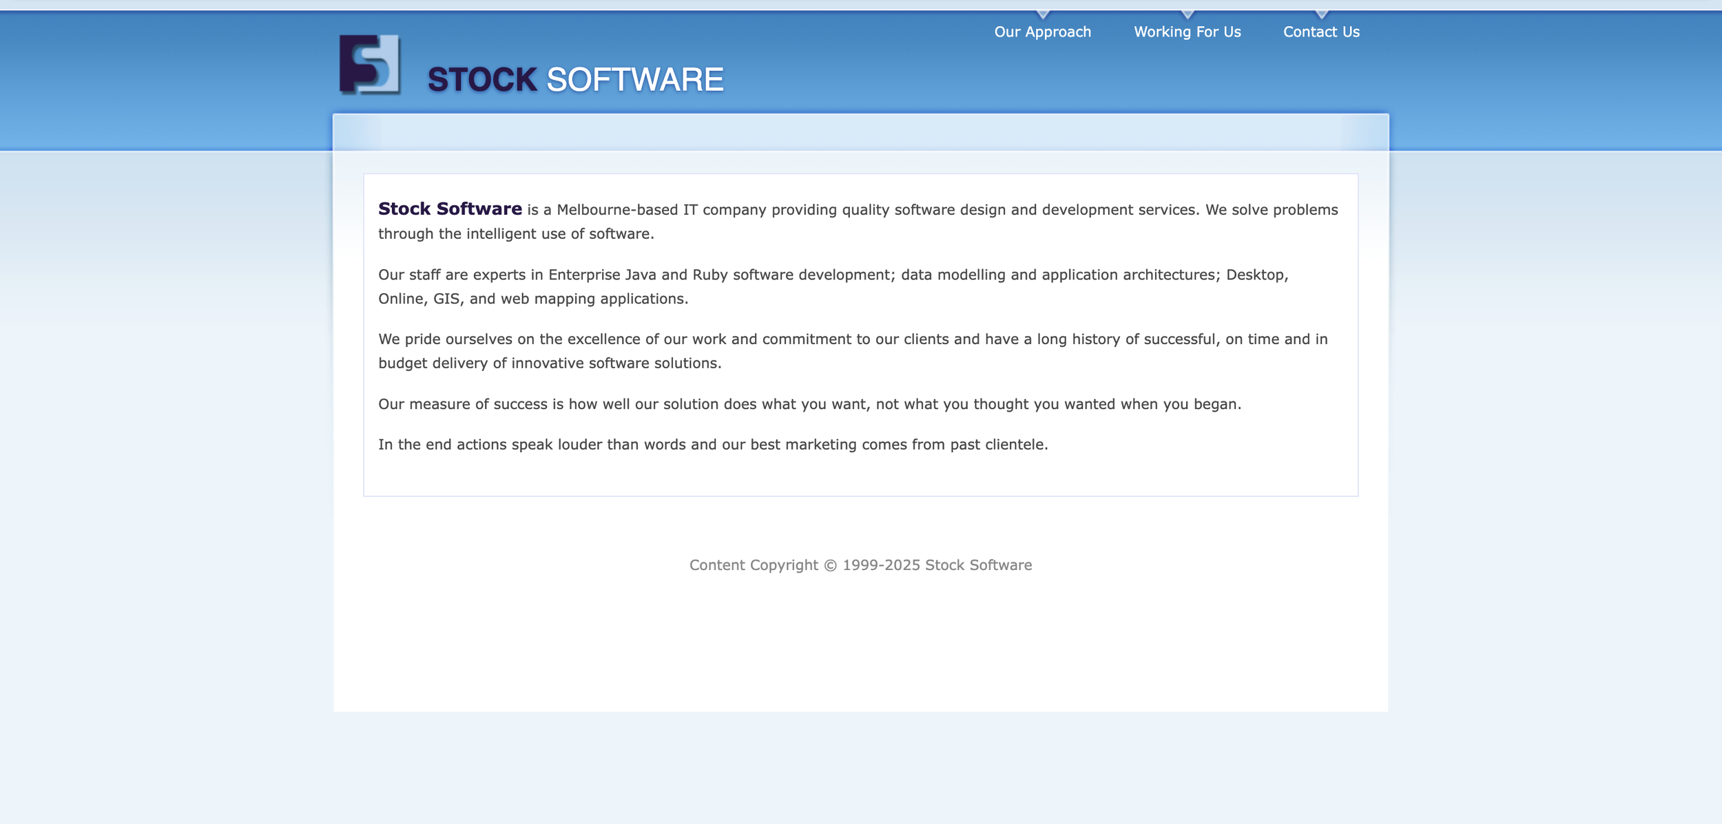1722x824 pixels.
Task: Click the light blue banner strip below the logo
Action: point(860,132)
